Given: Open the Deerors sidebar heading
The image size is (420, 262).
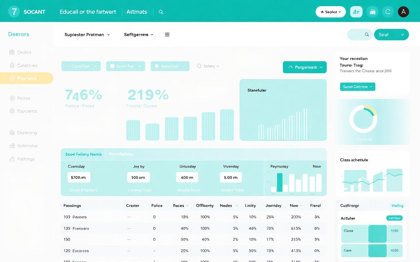Looking at the screenshot, I should [x=18, y=34].
